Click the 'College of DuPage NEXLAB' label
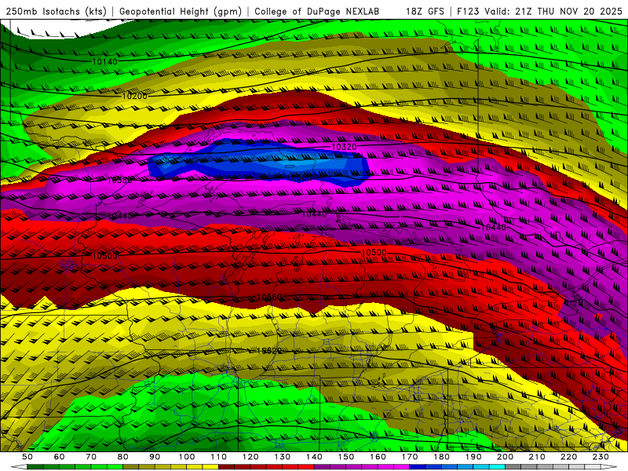This screenshot has height=471, width=628. tap(316, 11)
